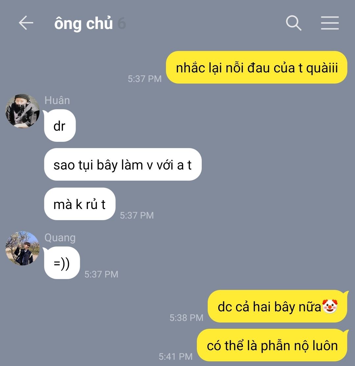
Task: Tap the member count 6 label
Action: tap(122, 24)
